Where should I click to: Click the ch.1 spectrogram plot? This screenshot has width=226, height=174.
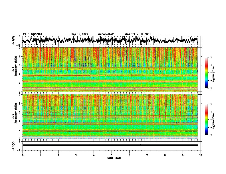(110, 69)
